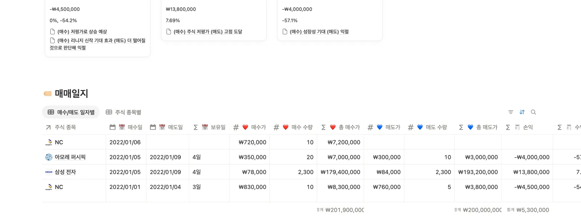The image size is (581, 222).
Task: Open the 매도일 column header
Action: [x=167, y=127]
